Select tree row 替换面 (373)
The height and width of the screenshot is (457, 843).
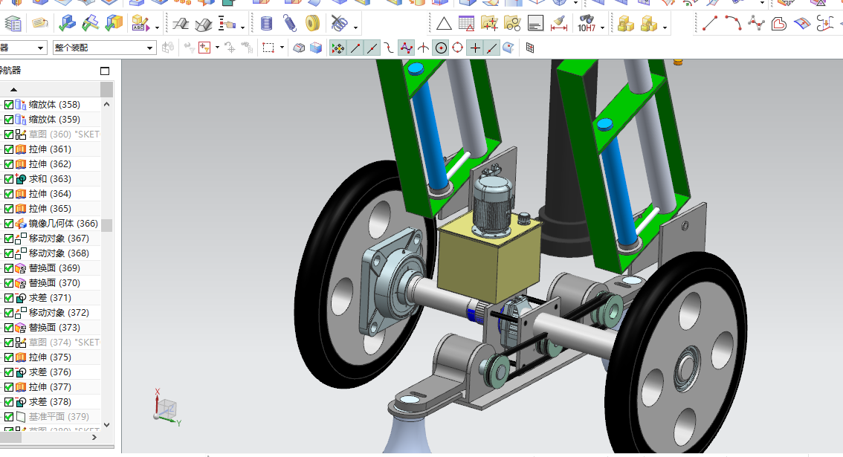[50, 328]
